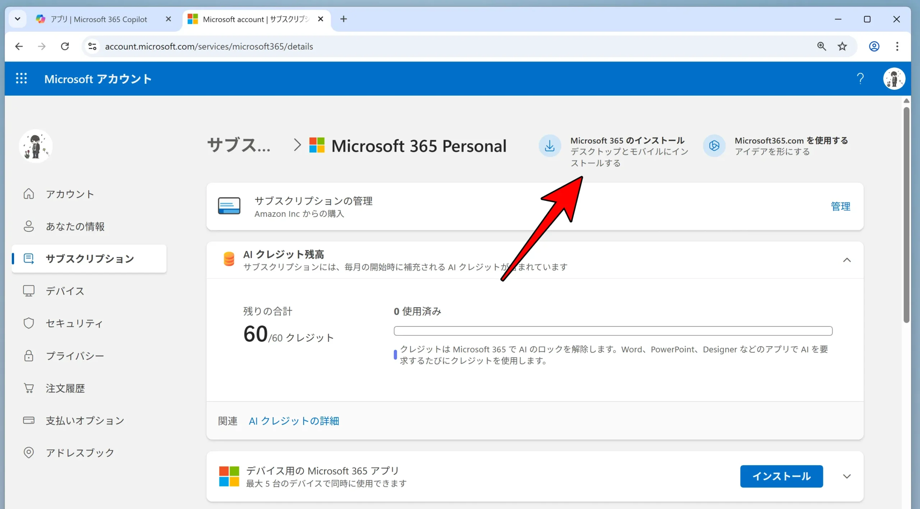
Task: Click the AI credit coins icon
Action: tap(229, 259)
